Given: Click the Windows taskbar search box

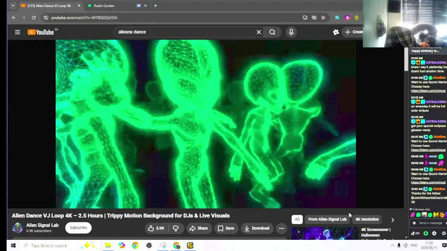Looking at the screenshot, I should tap(60, 245).
